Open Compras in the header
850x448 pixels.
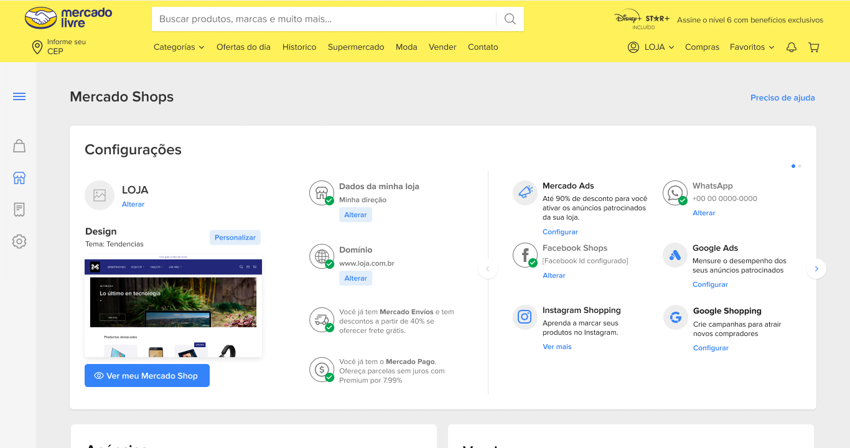coord(702,47)
